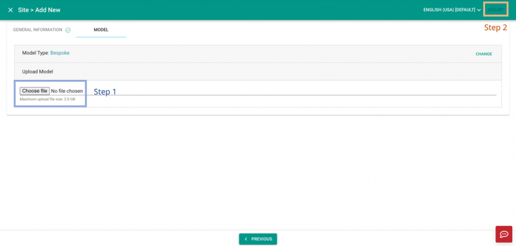Click the Step 1 annotation label
Image resolution: width=516 pixels, height=246 pixels.
[105, 91]
